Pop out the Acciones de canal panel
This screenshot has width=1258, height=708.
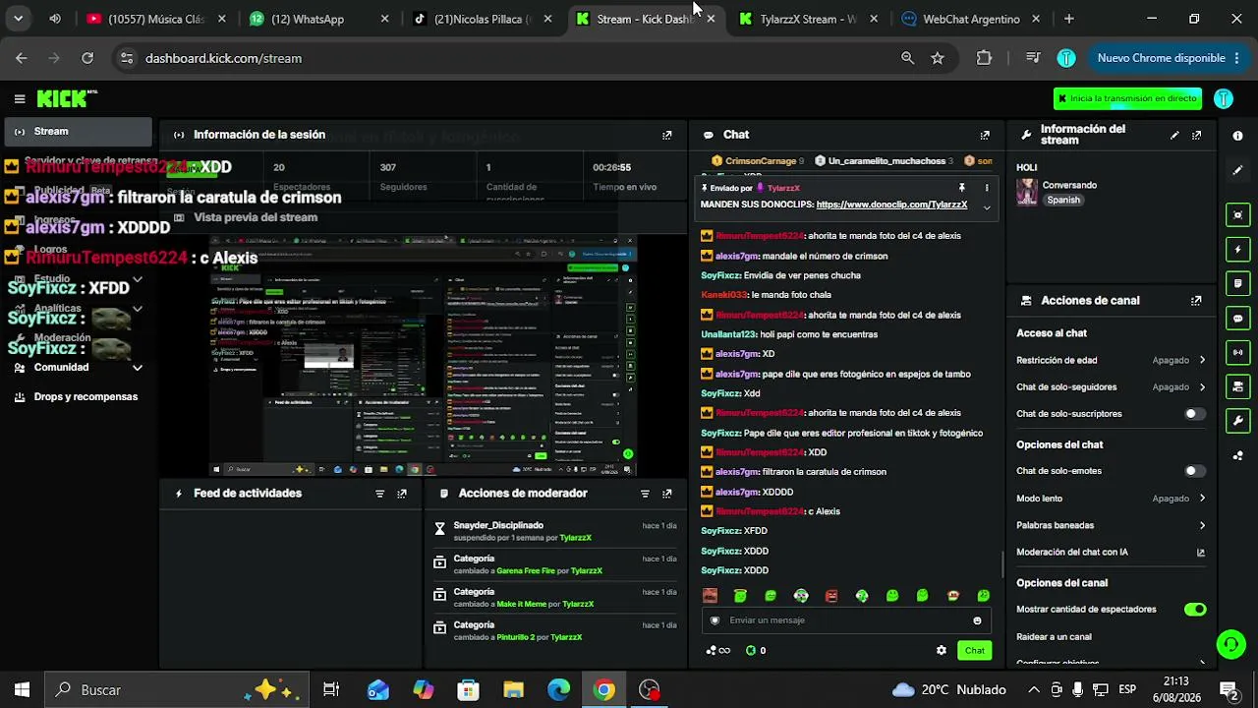coord(1196,301)
